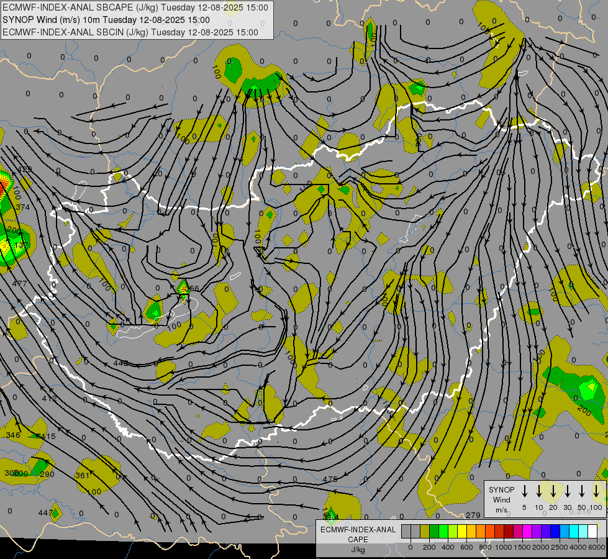Image resolution: width=608 pixels, height=559 pixels.
Task: Click the wind arrow above the 10 label
Action: tap(539, 491)
